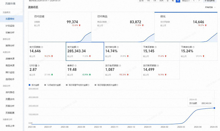The width and height of the screenshot is (220, 131).
Task: Select the UV价值 2.87 metric card
Action: (47, 70)
